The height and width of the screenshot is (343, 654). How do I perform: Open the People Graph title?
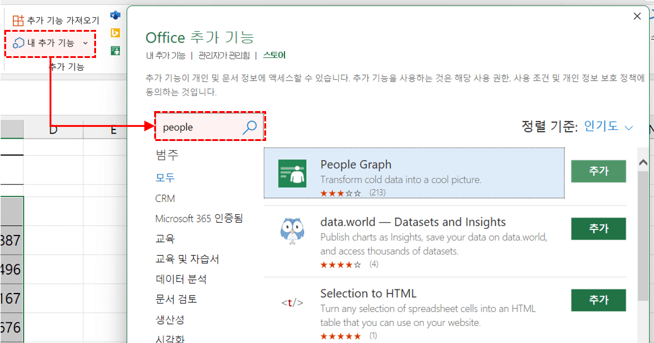(356, 164)
